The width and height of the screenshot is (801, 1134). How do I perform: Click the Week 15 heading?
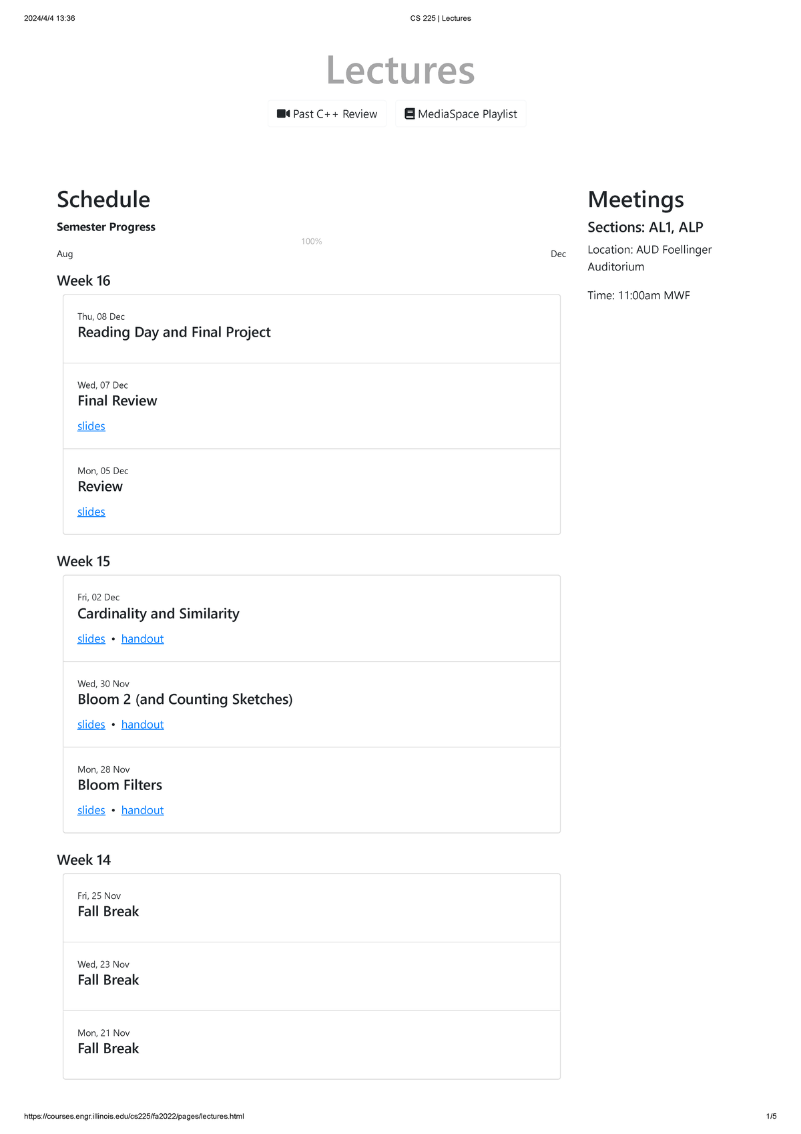83,561
